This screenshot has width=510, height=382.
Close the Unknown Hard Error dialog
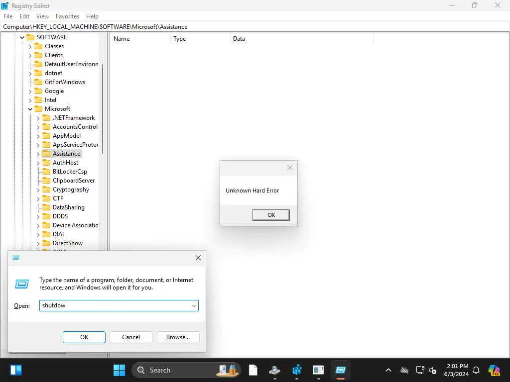[289, 168]
